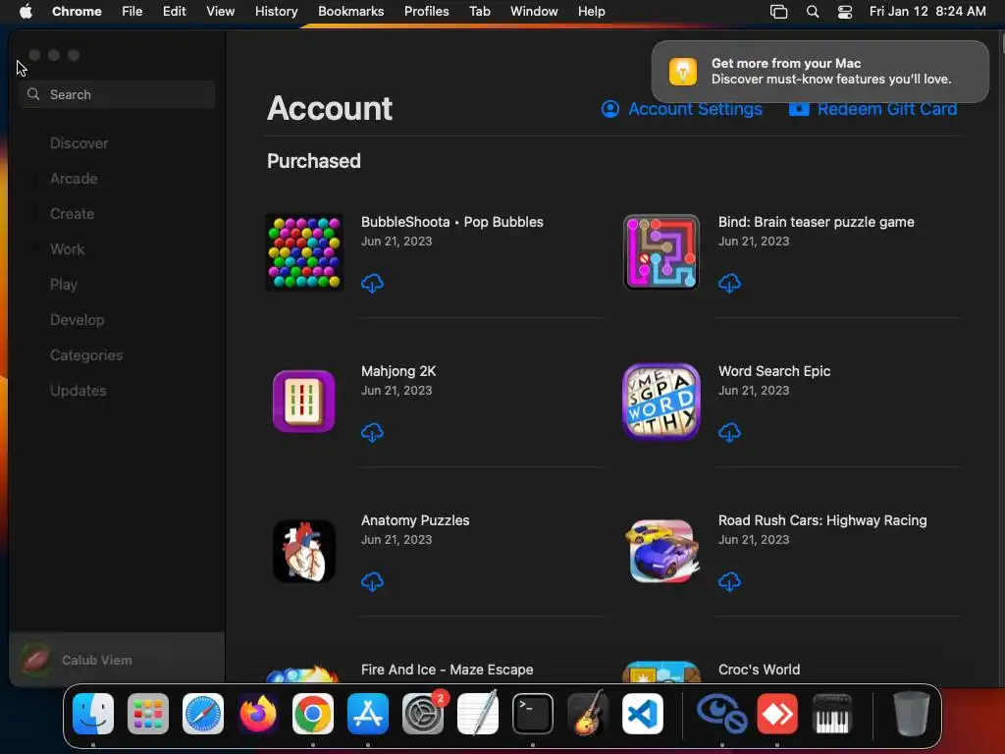The height and width of the screenshot is (754, 1005).
Task: Open Finder from the Dock
Action: click(x=93, y=714)
